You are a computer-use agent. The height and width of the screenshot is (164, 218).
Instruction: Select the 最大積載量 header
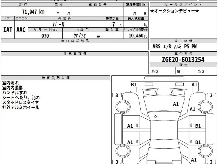point(136,18)
